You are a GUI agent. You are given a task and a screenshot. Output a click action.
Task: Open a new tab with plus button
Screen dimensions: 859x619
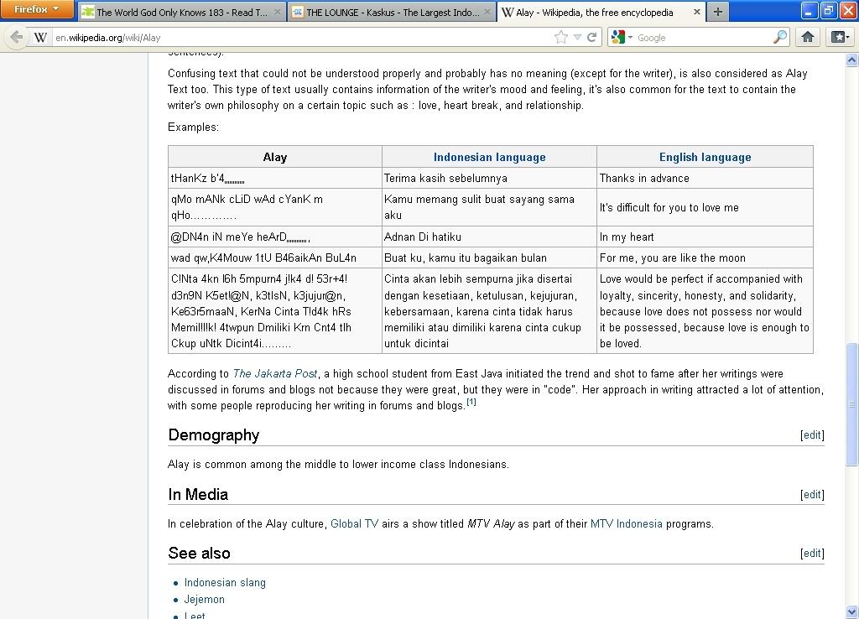(718, 12)
